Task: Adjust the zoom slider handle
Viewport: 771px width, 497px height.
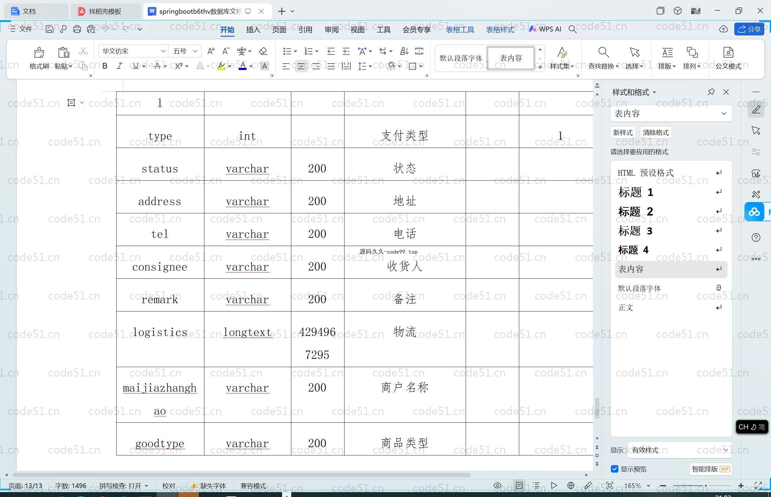Action: [x=706, y=485]
